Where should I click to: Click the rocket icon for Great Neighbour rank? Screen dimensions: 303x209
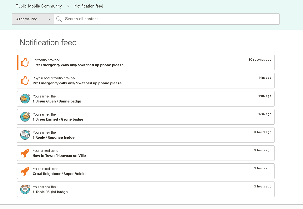pos(25,171)
